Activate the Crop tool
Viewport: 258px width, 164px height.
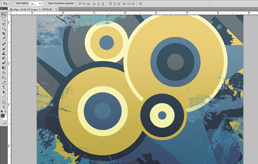4,34
